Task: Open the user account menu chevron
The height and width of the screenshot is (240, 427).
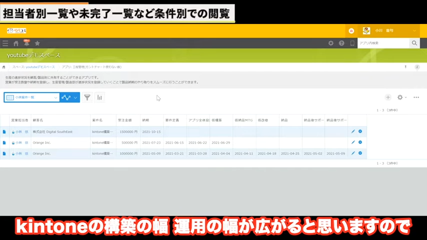Action: tap(414, 31)
